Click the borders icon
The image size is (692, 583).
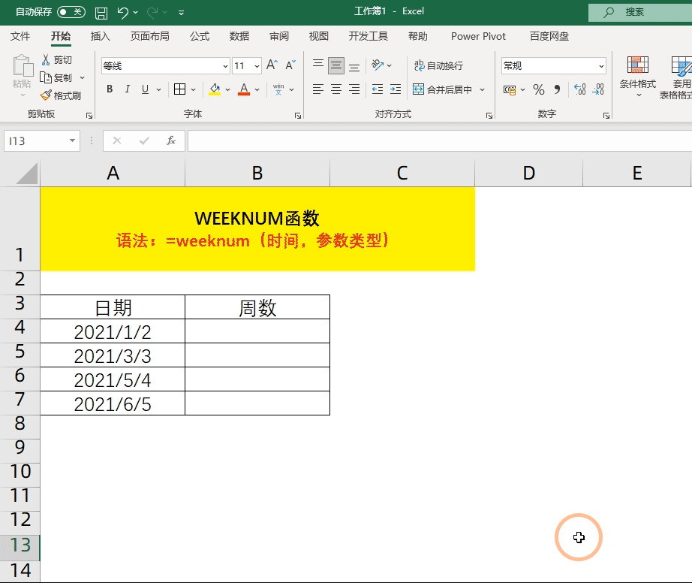point(179,89)
